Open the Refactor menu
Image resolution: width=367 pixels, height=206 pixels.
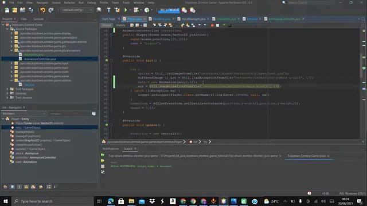(69, 2)
